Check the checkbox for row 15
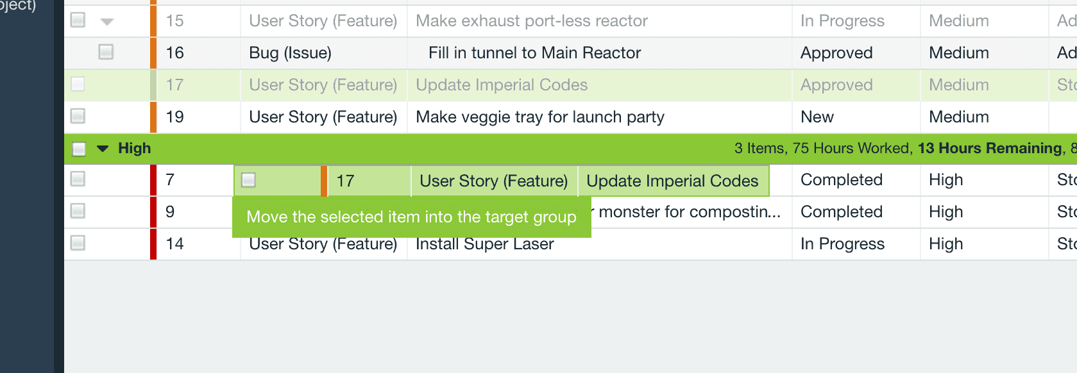Screen dimensions: 1077x373 [78, 21]
